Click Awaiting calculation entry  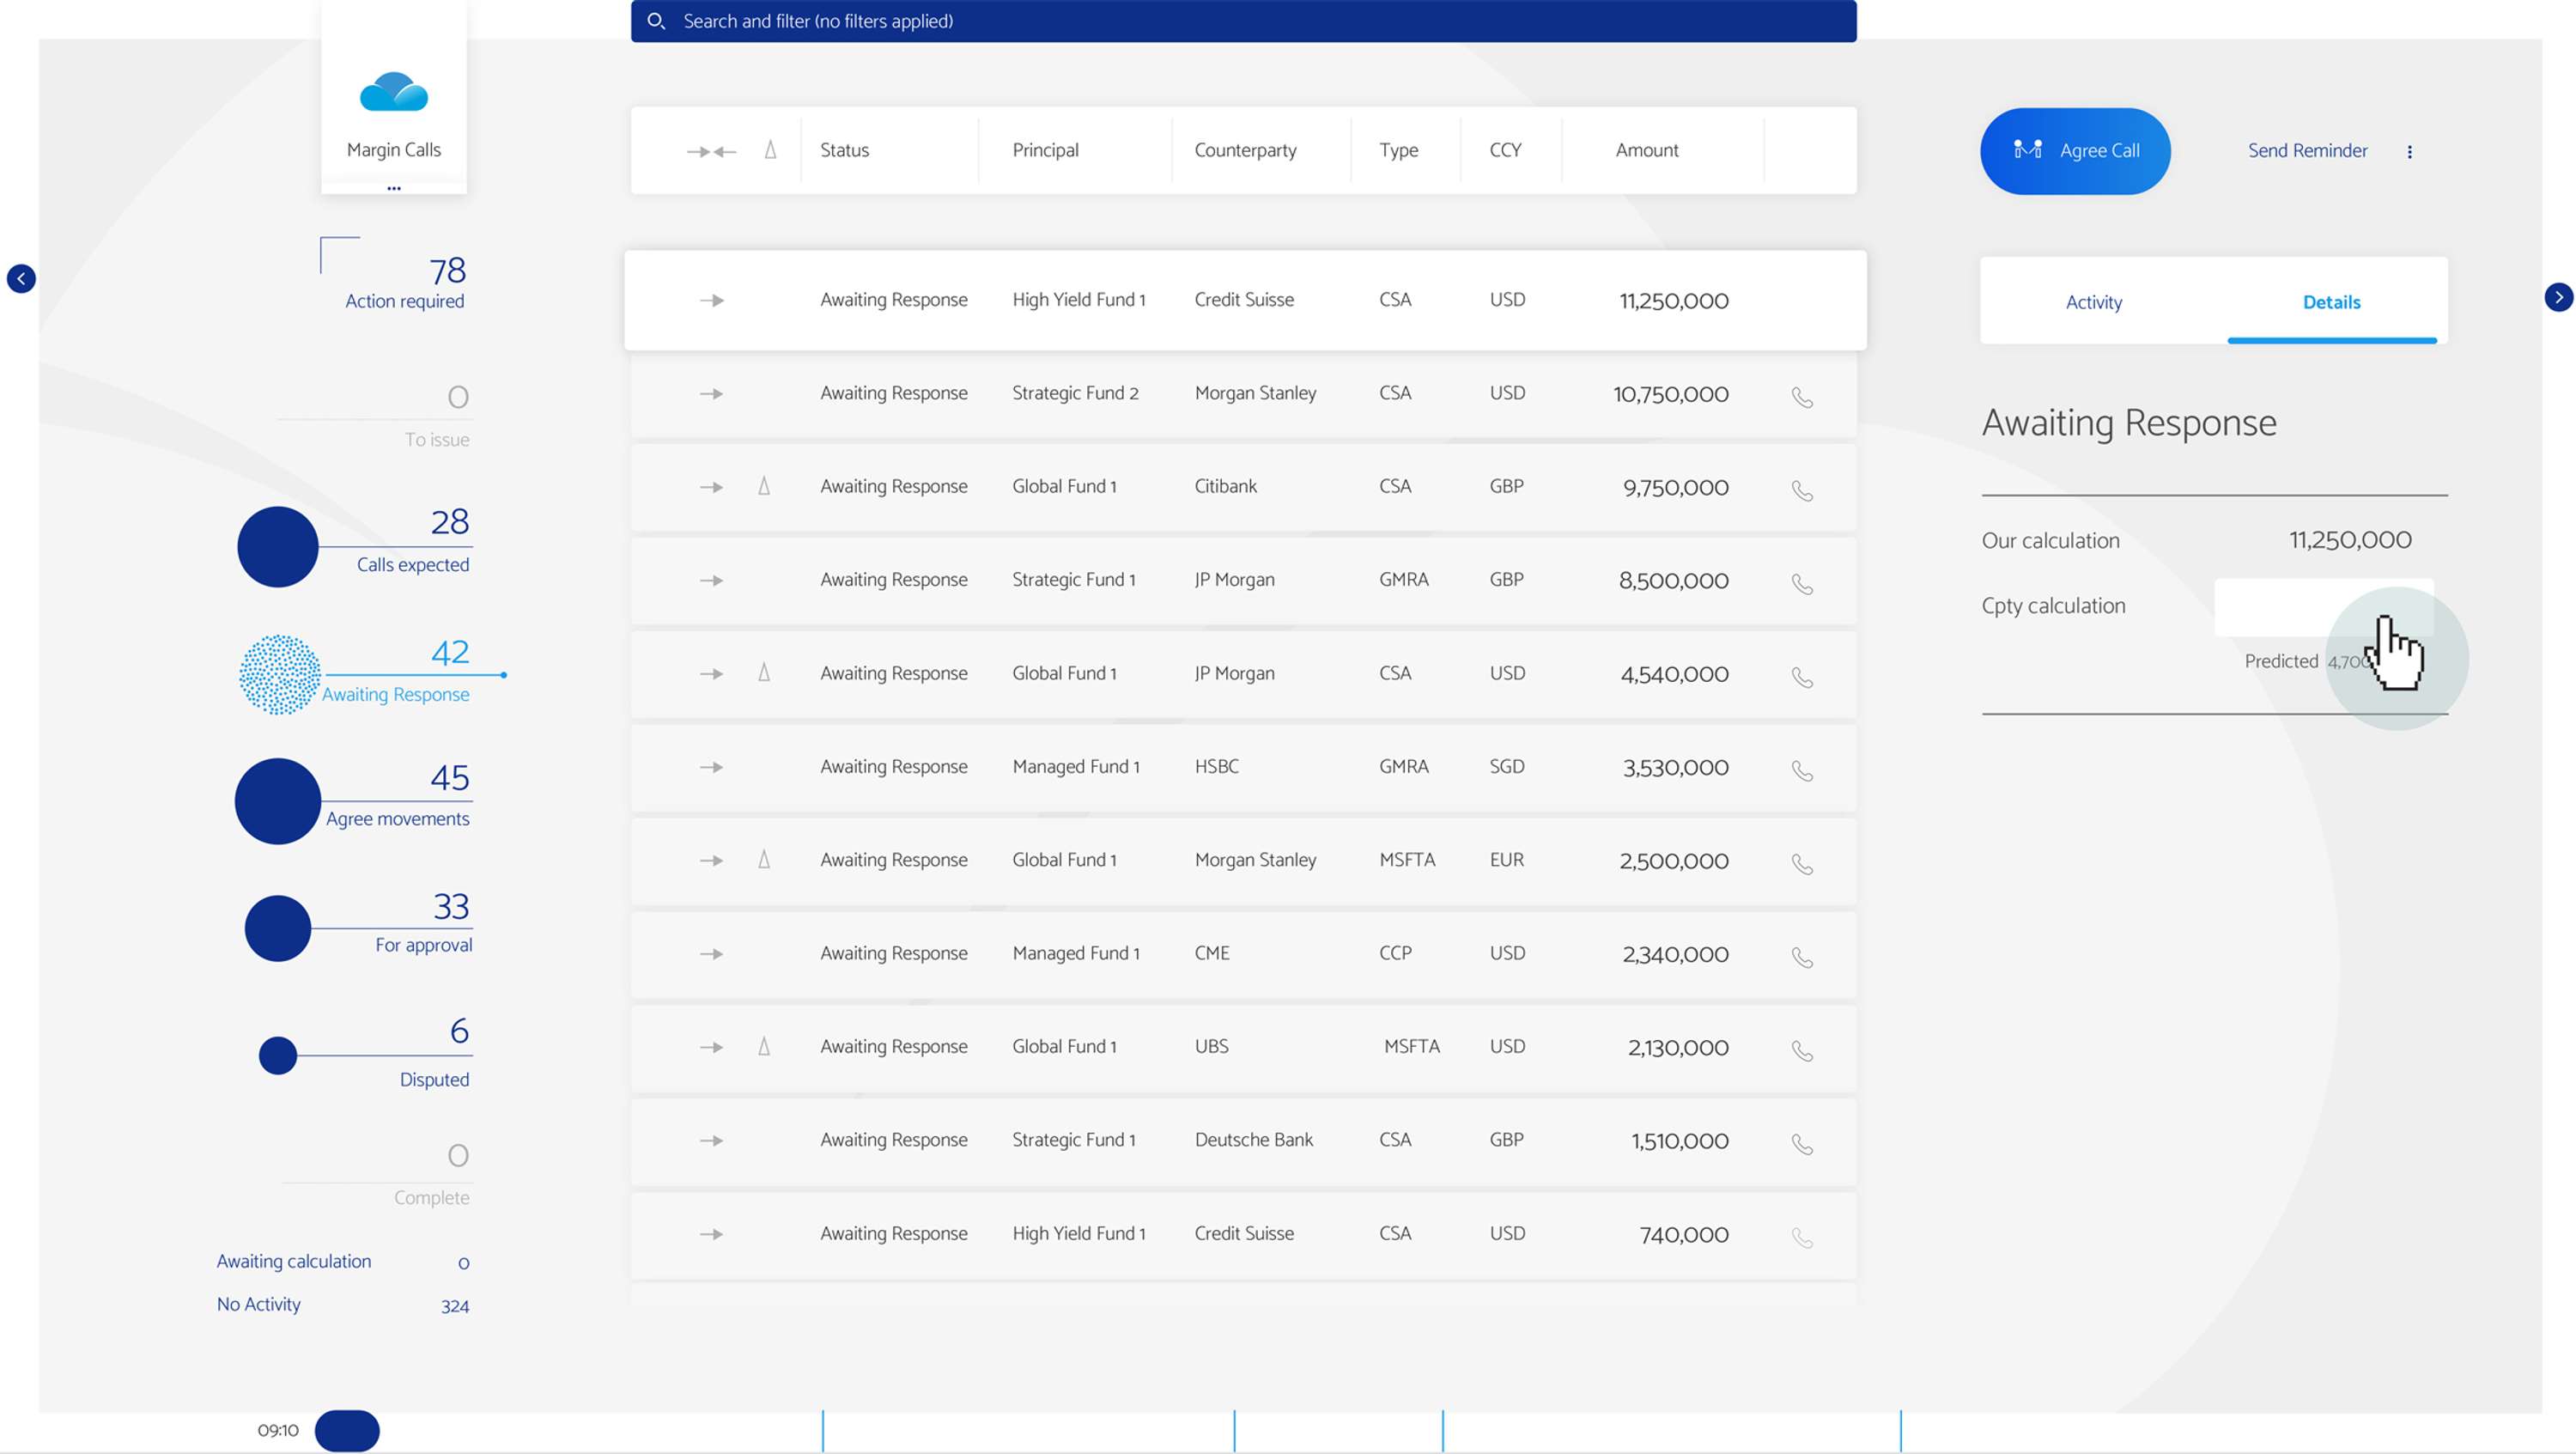point(343,1262)
